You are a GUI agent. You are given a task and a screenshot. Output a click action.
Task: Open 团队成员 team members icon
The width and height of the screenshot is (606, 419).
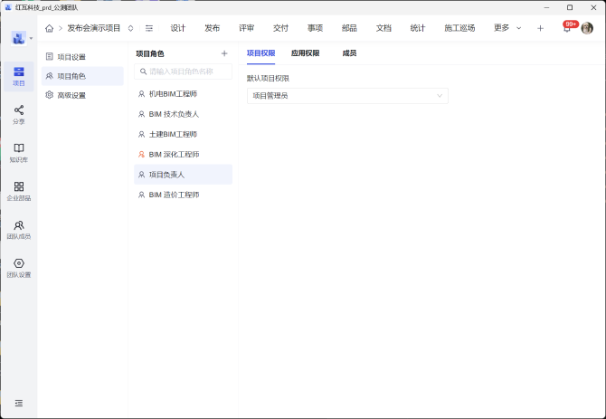(x=19, y=229)
